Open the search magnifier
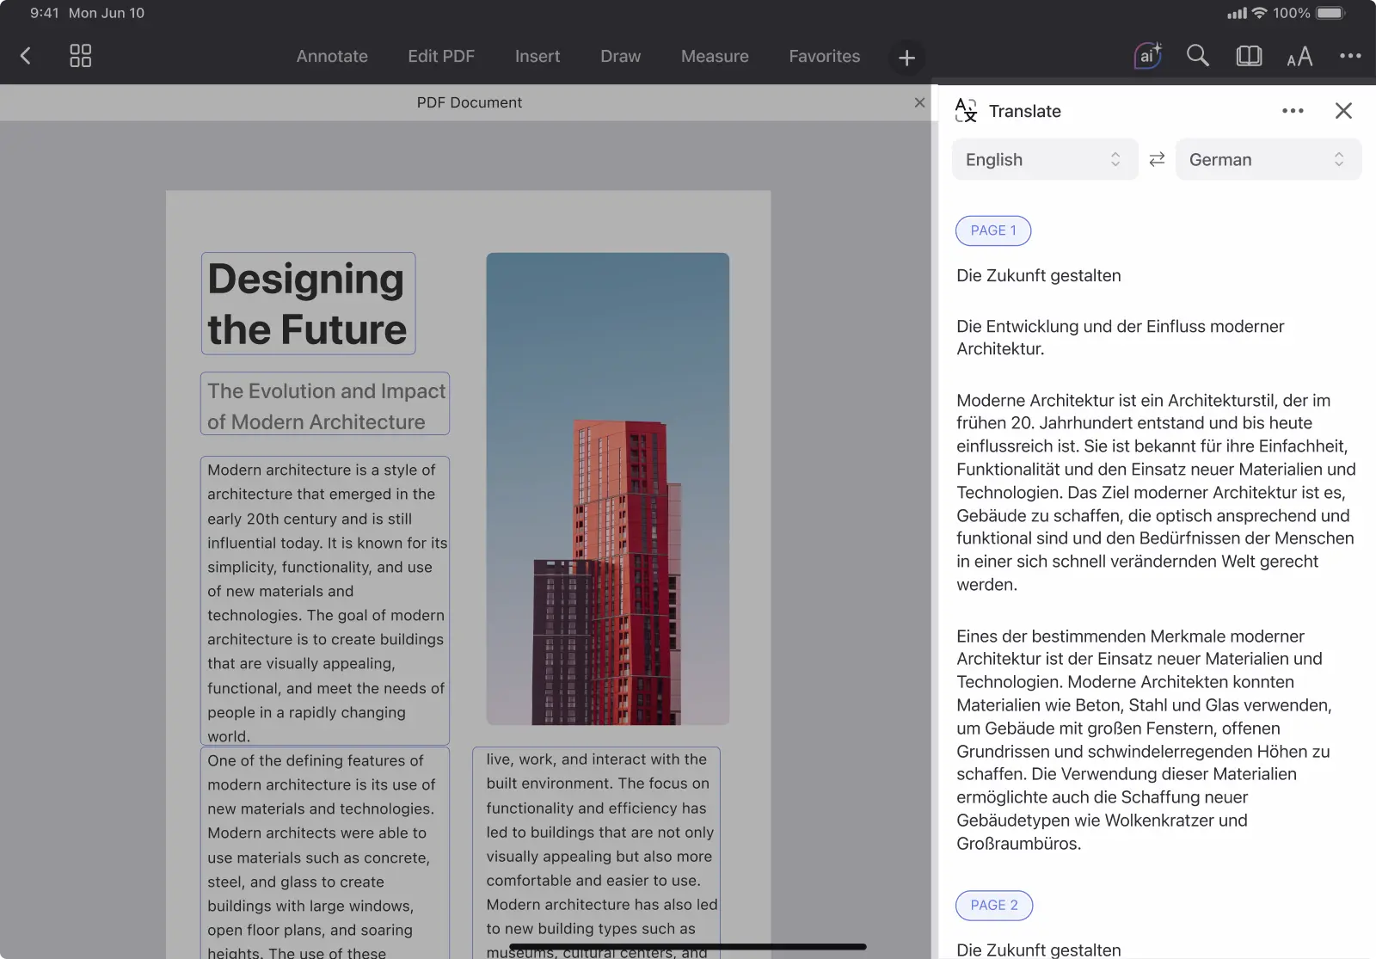 [x=1197, y=57]
